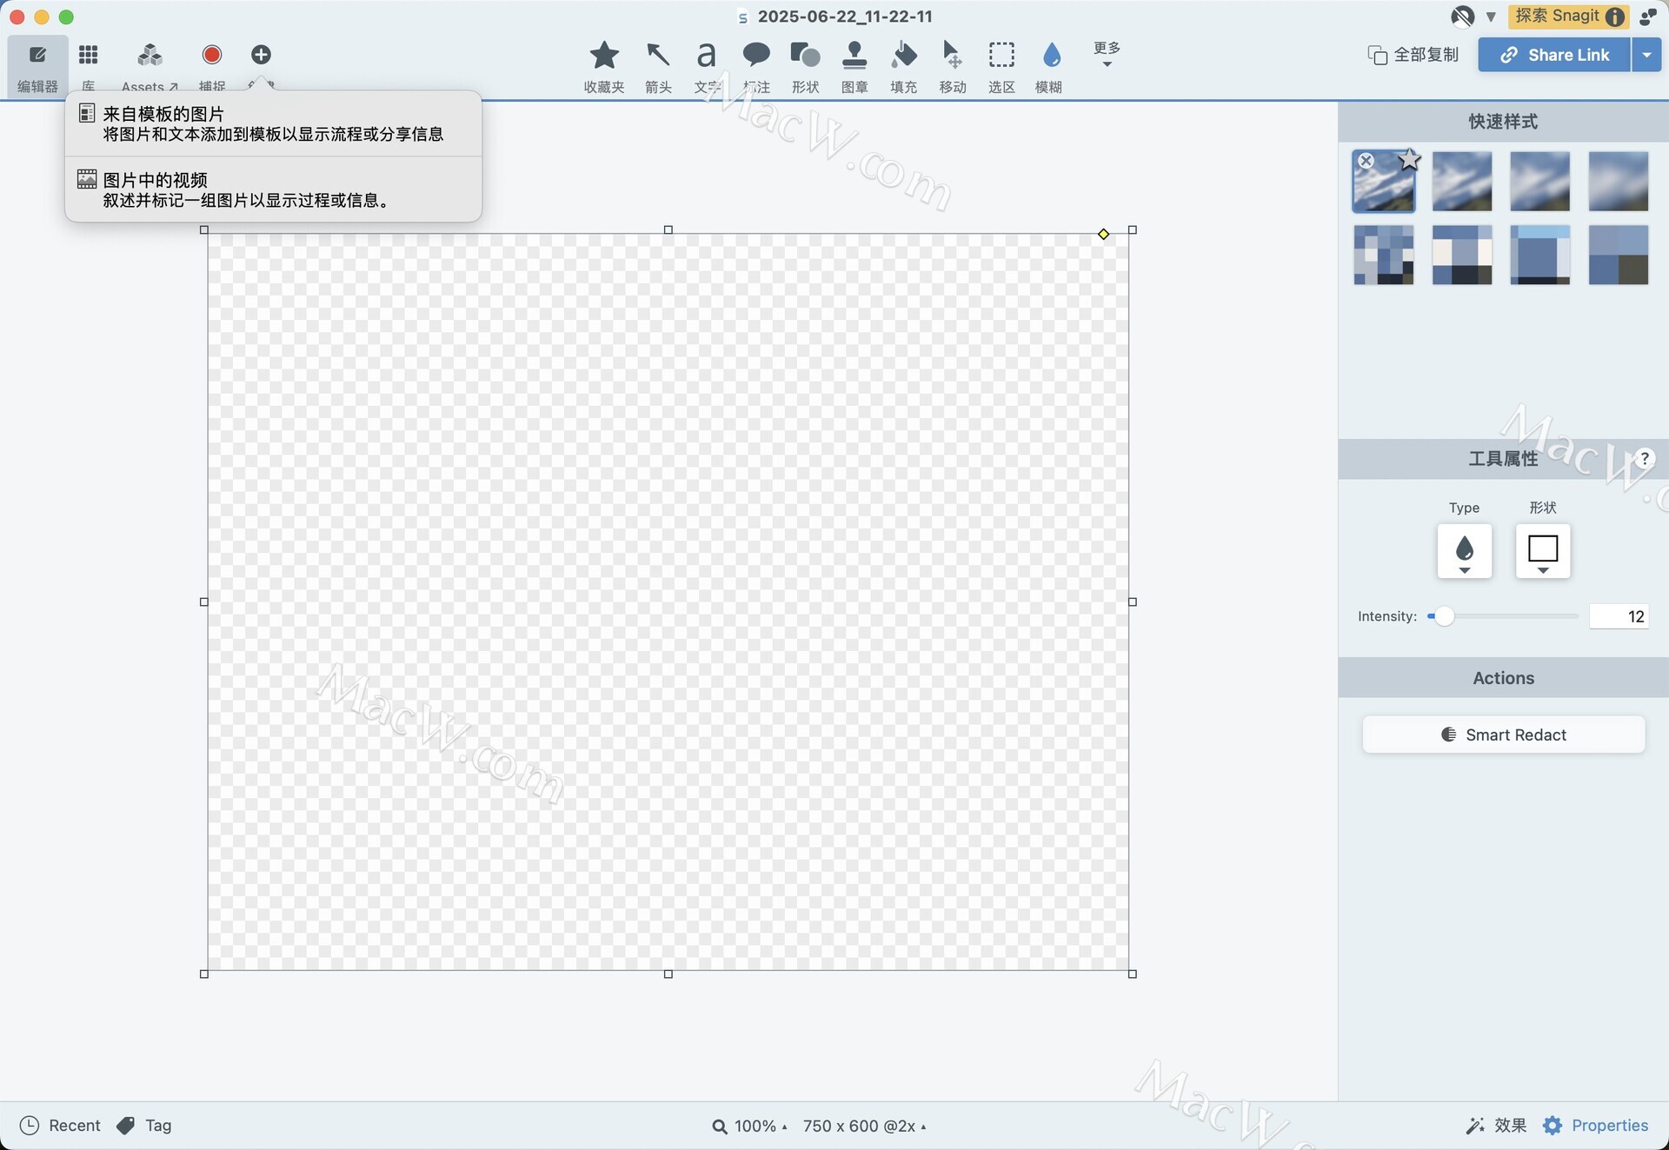The image size is (1669, 1150).
Task: Open the blur Type dropdown
Action: tap(1464, 551)
